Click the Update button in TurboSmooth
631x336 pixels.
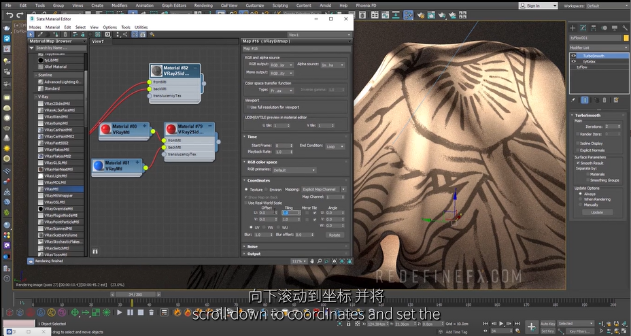click(x=597, y=212)
